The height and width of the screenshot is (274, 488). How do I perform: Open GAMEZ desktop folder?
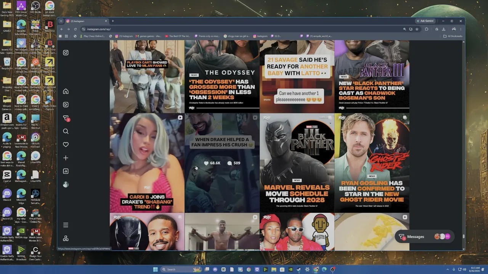click(7, 26)
